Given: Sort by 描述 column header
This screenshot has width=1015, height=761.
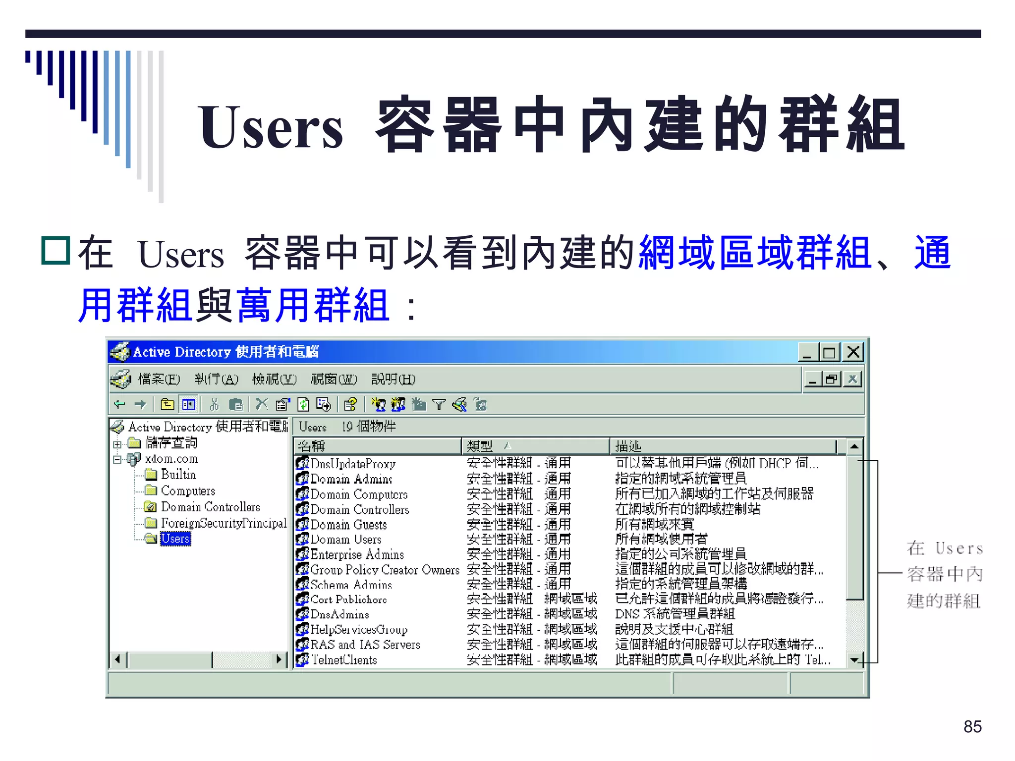Looking at the screenshot, I should click(x=724, y=446).
